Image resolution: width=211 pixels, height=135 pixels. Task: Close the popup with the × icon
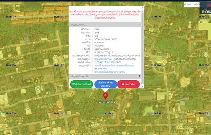pyautogui.click(x=142, y=7)
